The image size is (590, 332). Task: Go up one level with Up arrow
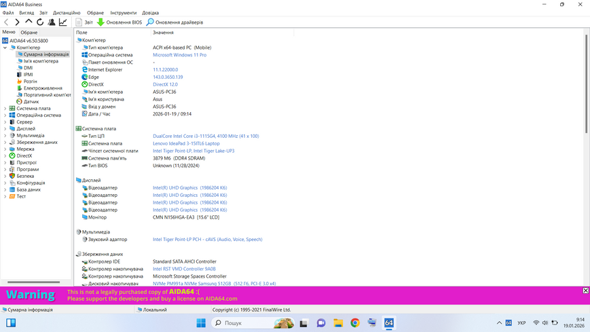[29, 22]
